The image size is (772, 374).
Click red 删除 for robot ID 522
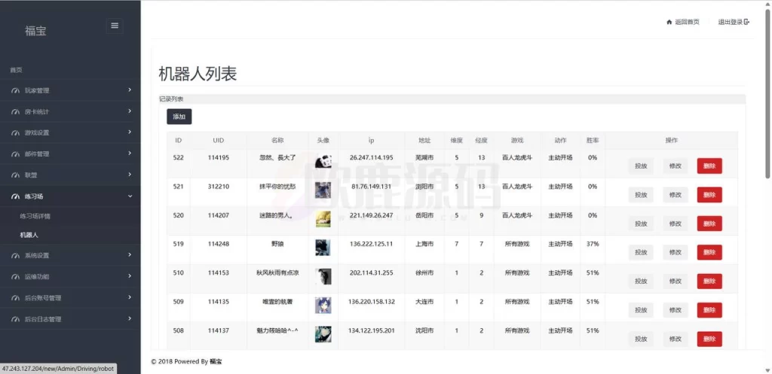[x=709, y=166]
